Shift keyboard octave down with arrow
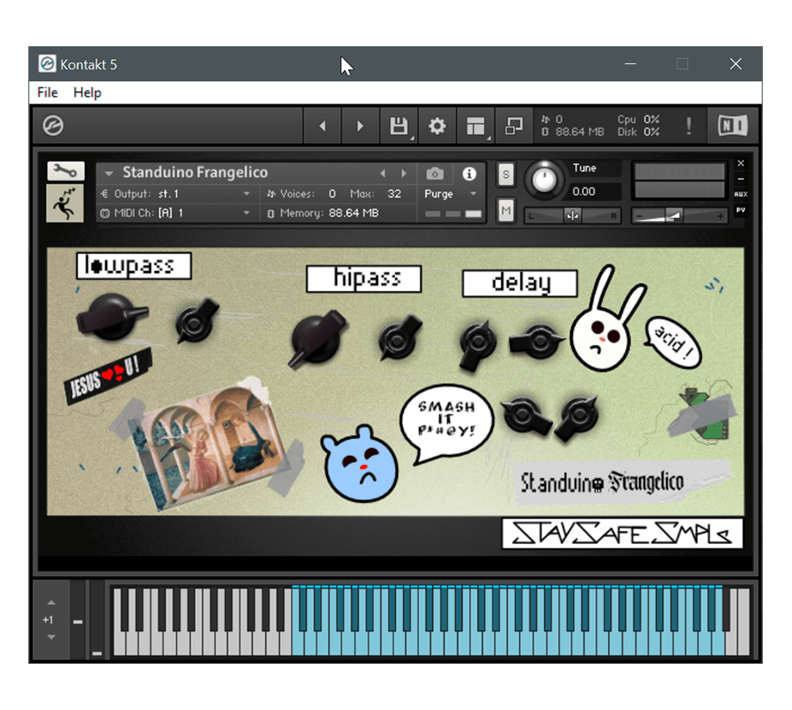 coord(51,636)
